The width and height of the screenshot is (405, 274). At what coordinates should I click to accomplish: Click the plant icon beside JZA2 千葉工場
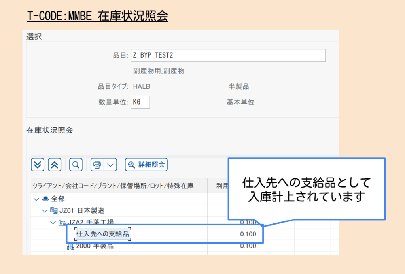pos(61,222)
